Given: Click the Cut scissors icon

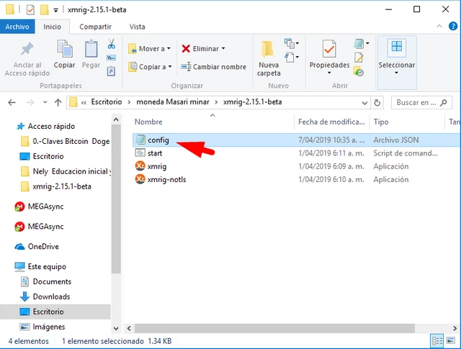Looking at the screenshot, I should (x=111, y=44).
